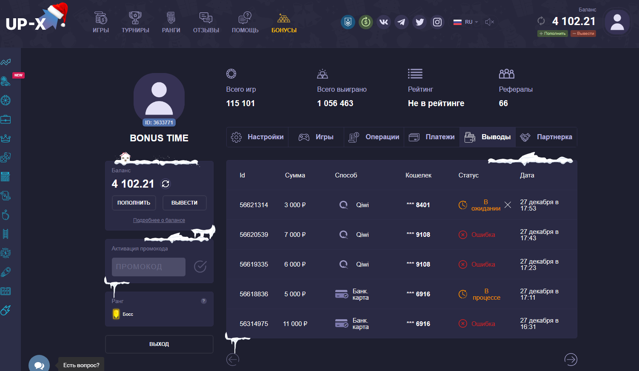639x371 pixels.
Task: Click the red Вывести header button
Action: (x=583, y=34)
